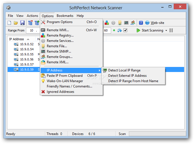
Task: Click the New document toolbar icon
Action: [x=9, y=23]
